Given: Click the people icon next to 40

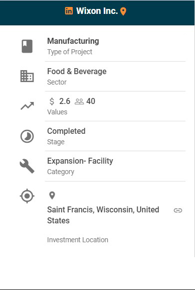Looking at the screenshot, I should (79, 101).
